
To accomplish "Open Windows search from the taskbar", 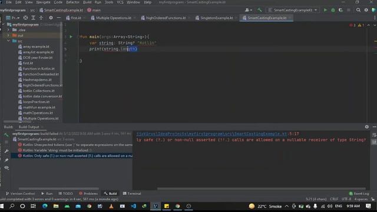I will coord(12,206).
